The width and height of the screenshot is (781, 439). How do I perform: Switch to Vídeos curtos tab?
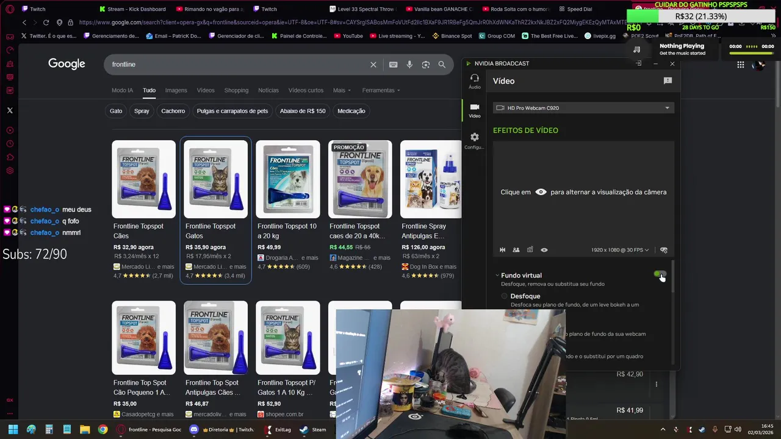(x=306, y=90)
